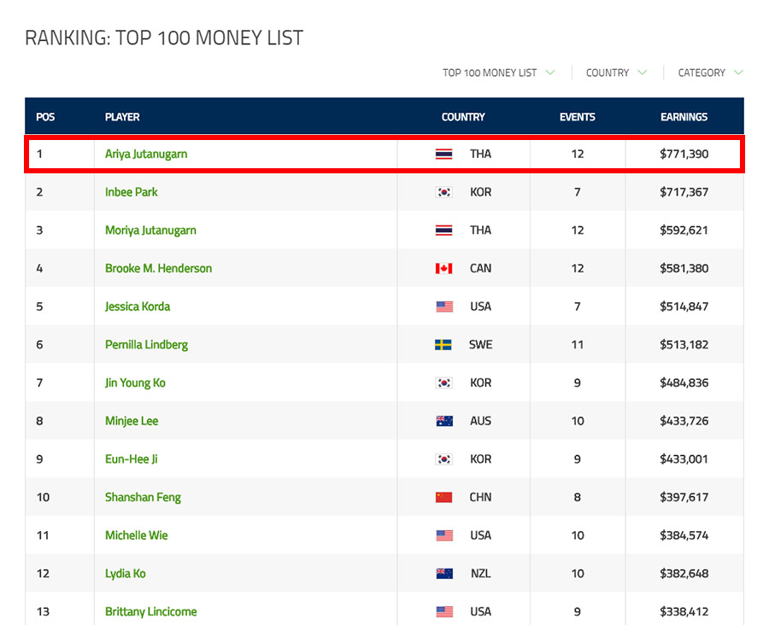Open Ariya Jutanugarn's player profile
Screen dimensions: 769x625
pos(146,154)
